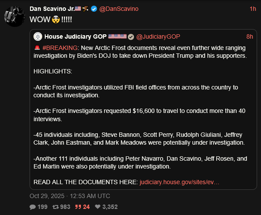Click House Judiciary GOP's gray verified badge
The width and height of the screenshot is (261, 215).
pyautogui.click(x=130, y=36)
